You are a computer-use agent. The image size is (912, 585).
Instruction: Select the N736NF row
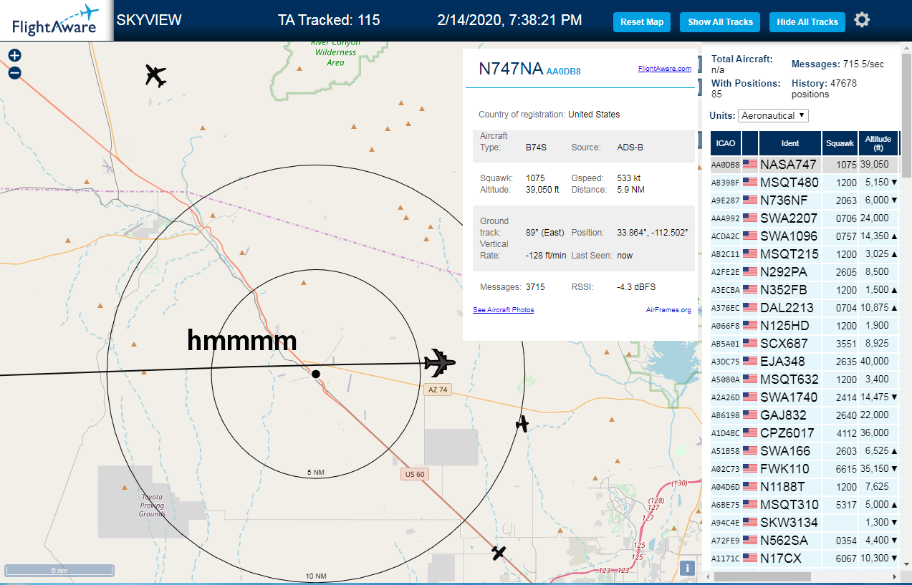804,200
